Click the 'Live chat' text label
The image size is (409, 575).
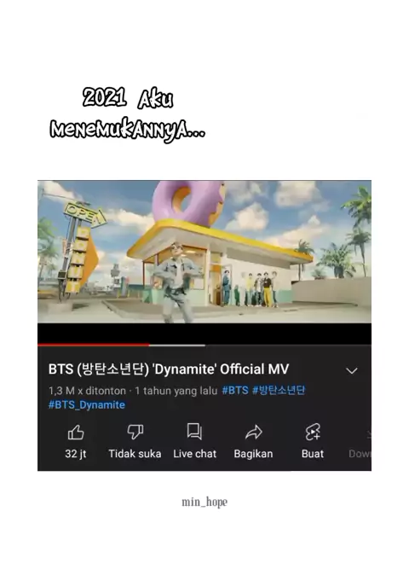195,454
